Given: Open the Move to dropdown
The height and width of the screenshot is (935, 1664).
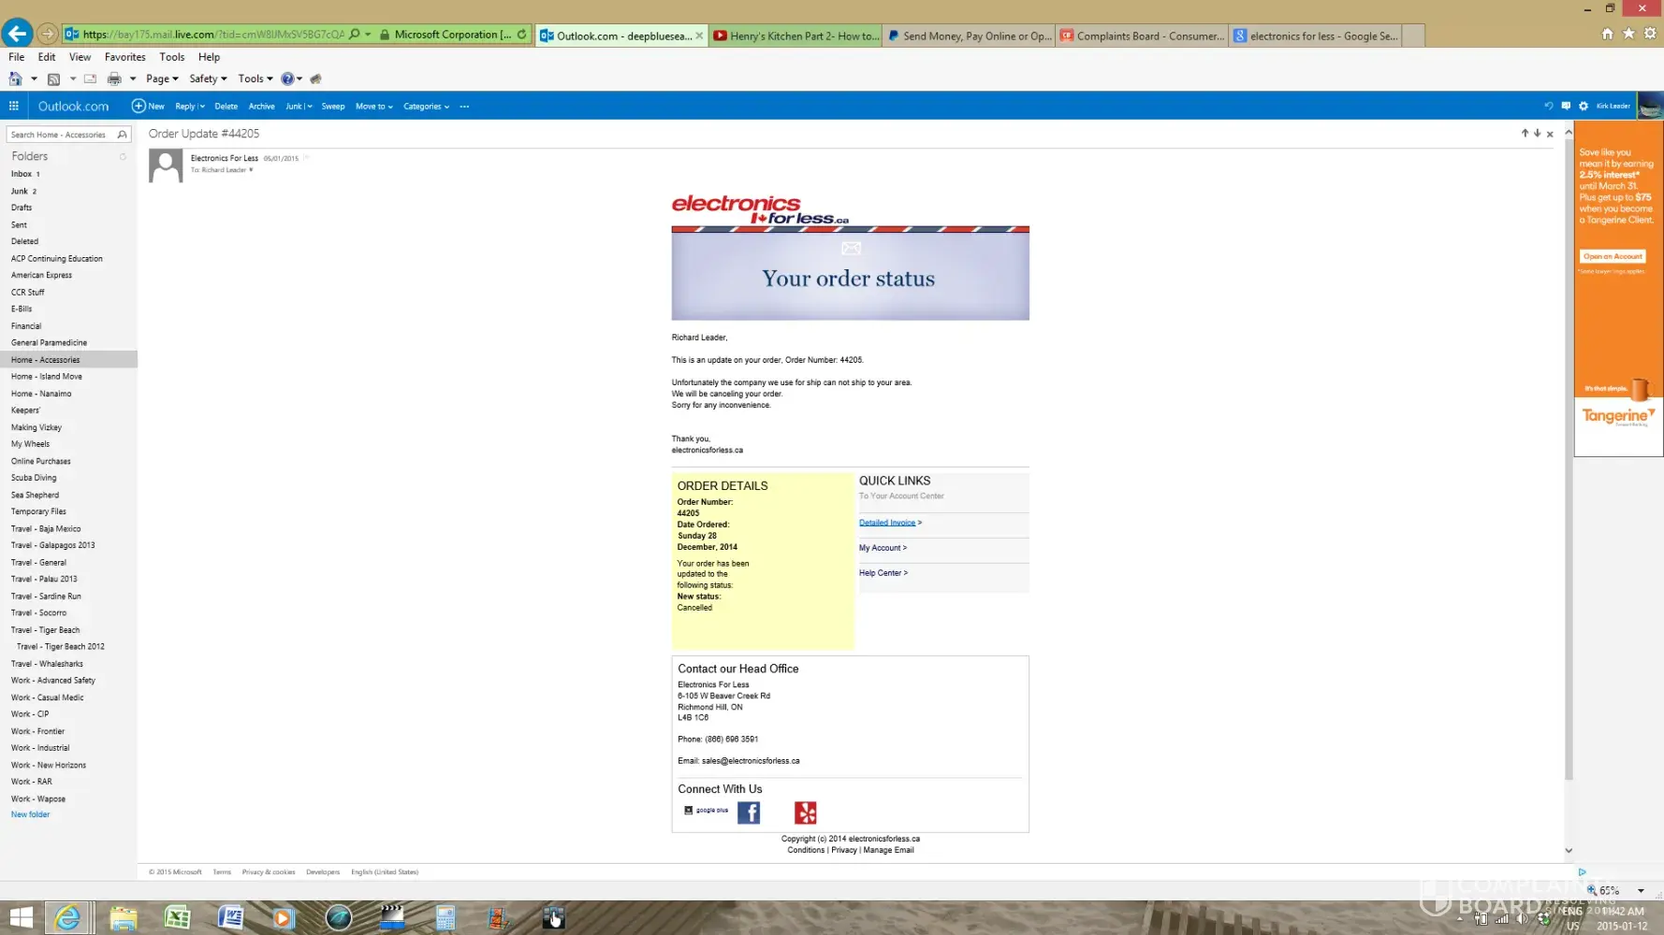Looking at the screenshot, I should click(373, 107).
